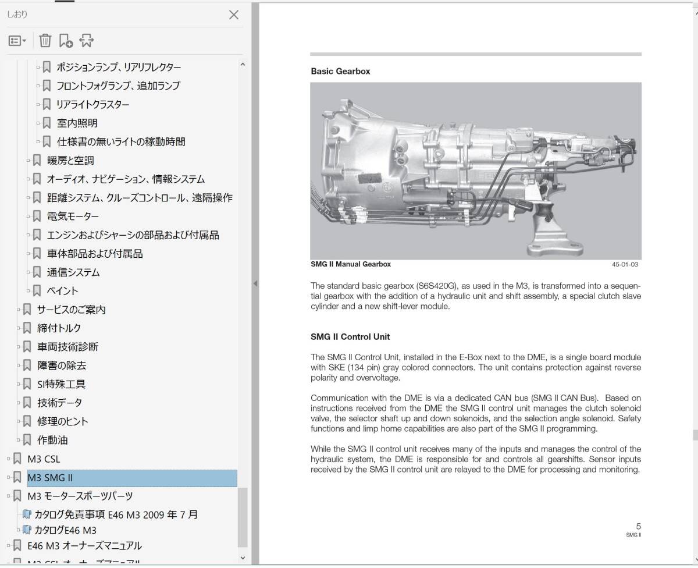Click the Basic Gearbox heading
The image size is (698, 568).
tap(340, 71)
